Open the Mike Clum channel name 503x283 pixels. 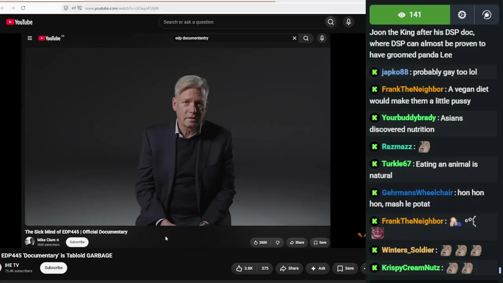coord(46,240)
